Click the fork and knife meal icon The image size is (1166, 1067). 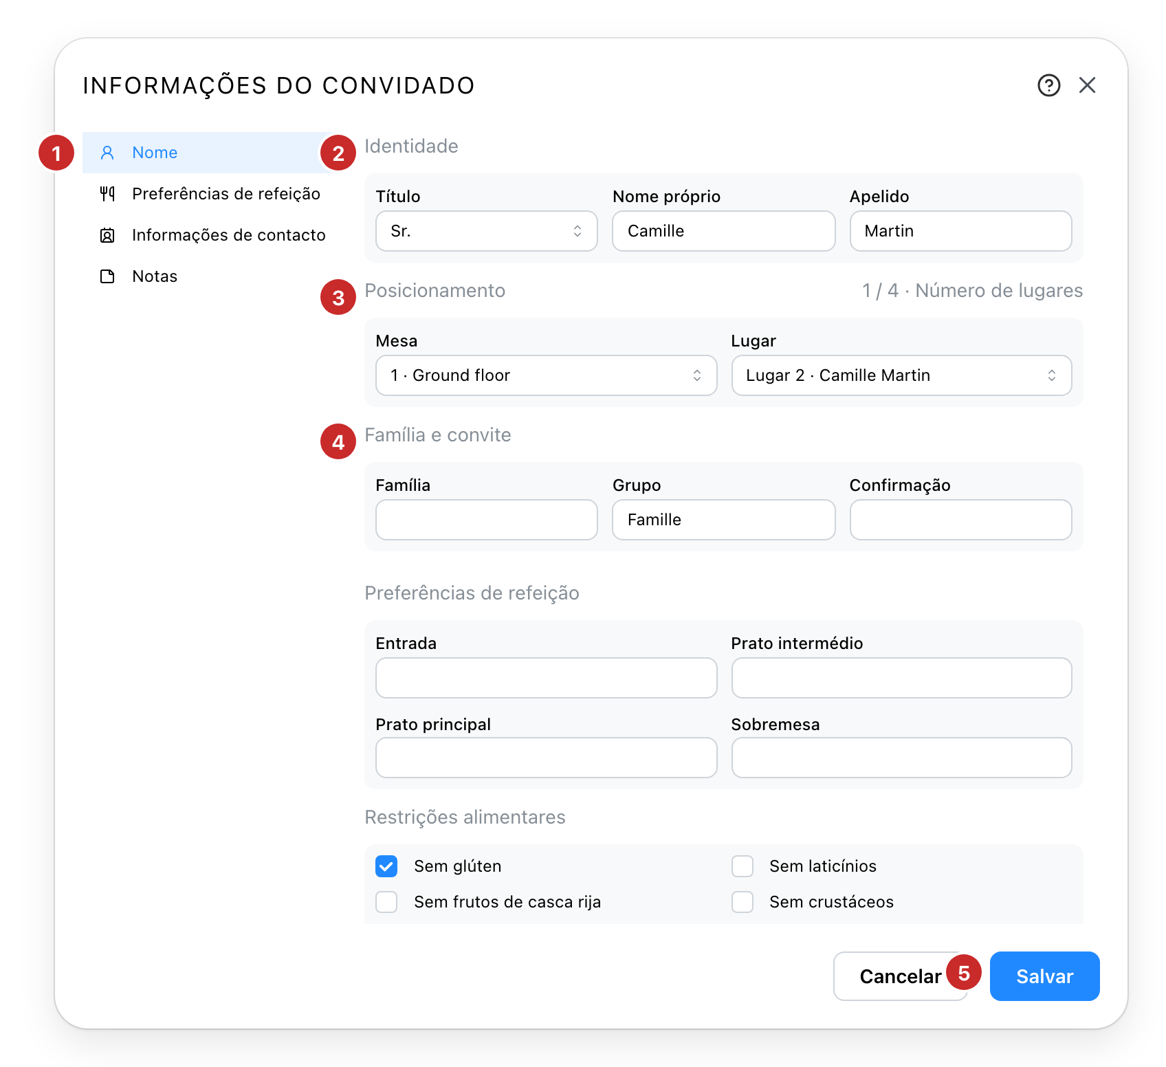click(107, 194)
